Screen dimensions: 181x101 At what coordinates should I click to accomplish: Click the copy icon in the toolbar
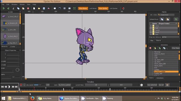pos(18,8)
